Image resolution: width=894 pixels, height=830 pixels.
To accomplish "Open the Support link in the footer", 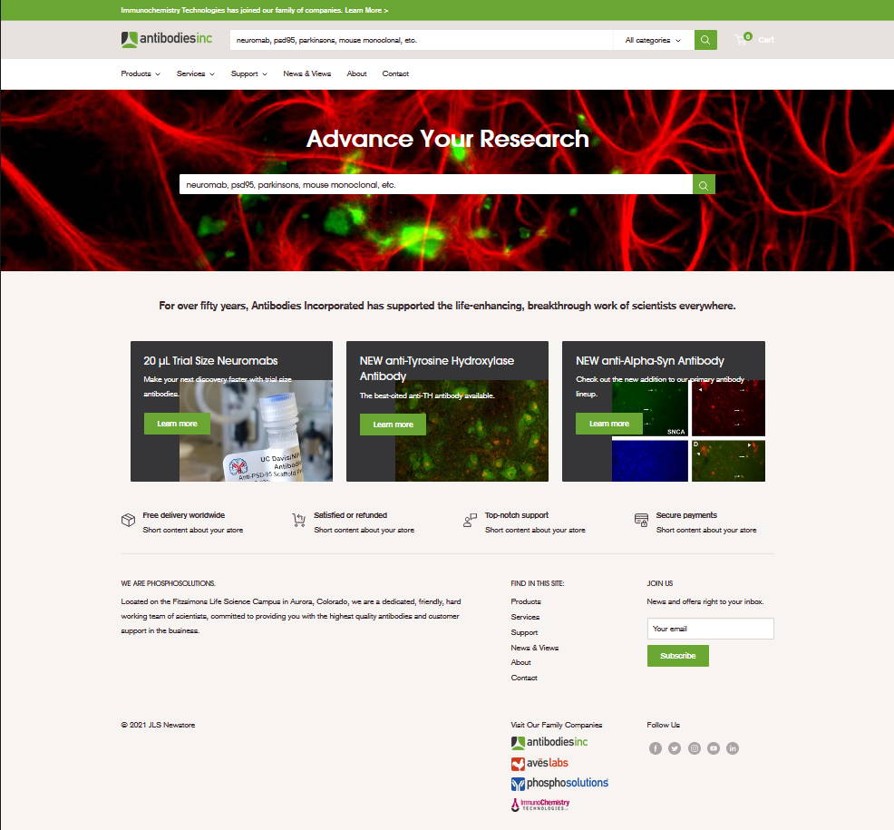I will tap(524, 632).
